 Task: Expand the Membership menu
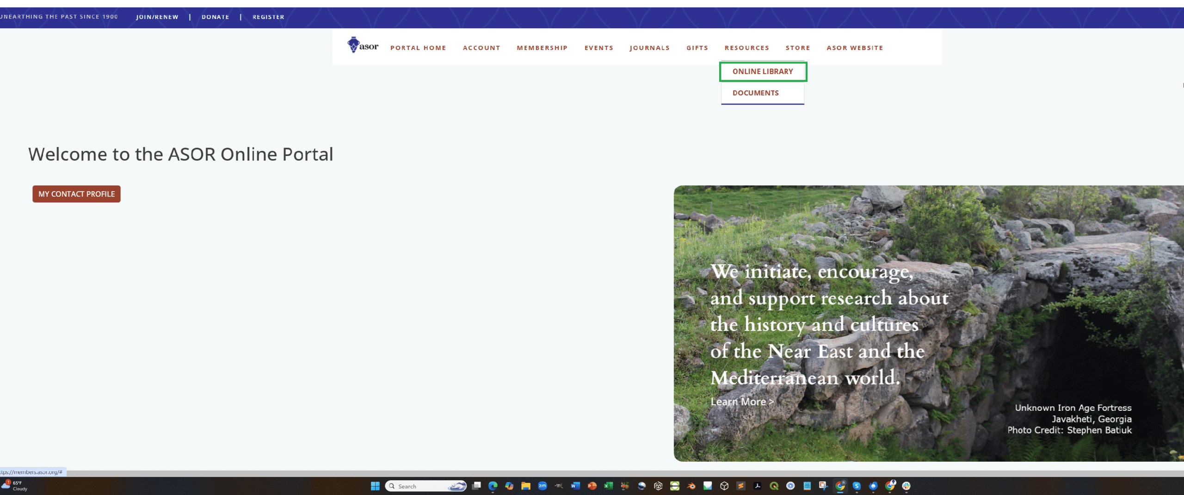pos(542,48)
